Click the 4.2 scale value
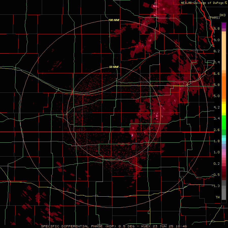This screenshot has width=228, height=228. click(217, 107)
